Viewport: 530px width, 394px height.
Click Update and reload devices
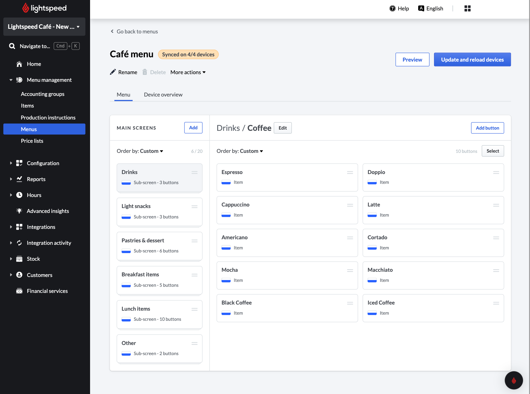[x=472, y=60]
